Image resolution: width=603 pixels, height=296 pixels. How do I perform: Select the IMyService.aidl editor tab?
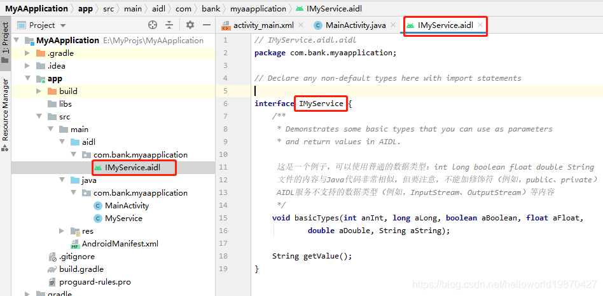pyautogui.click(x=445, y=25)
